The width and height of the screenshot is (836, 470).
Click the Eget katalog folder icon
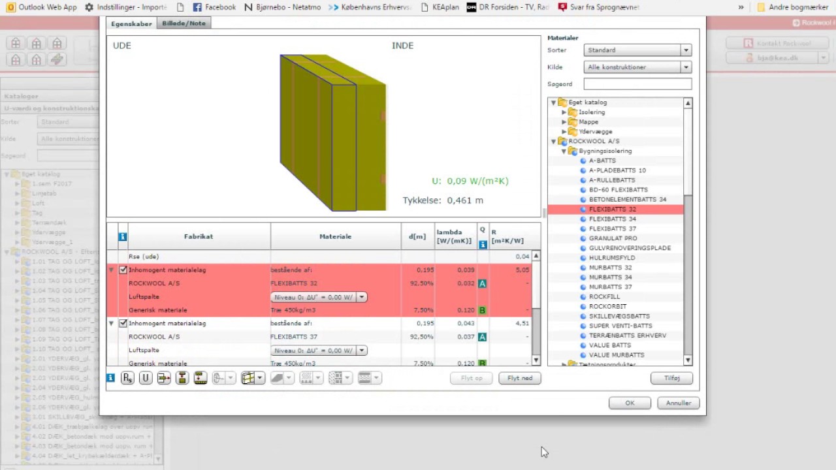(x=562, y=102)
